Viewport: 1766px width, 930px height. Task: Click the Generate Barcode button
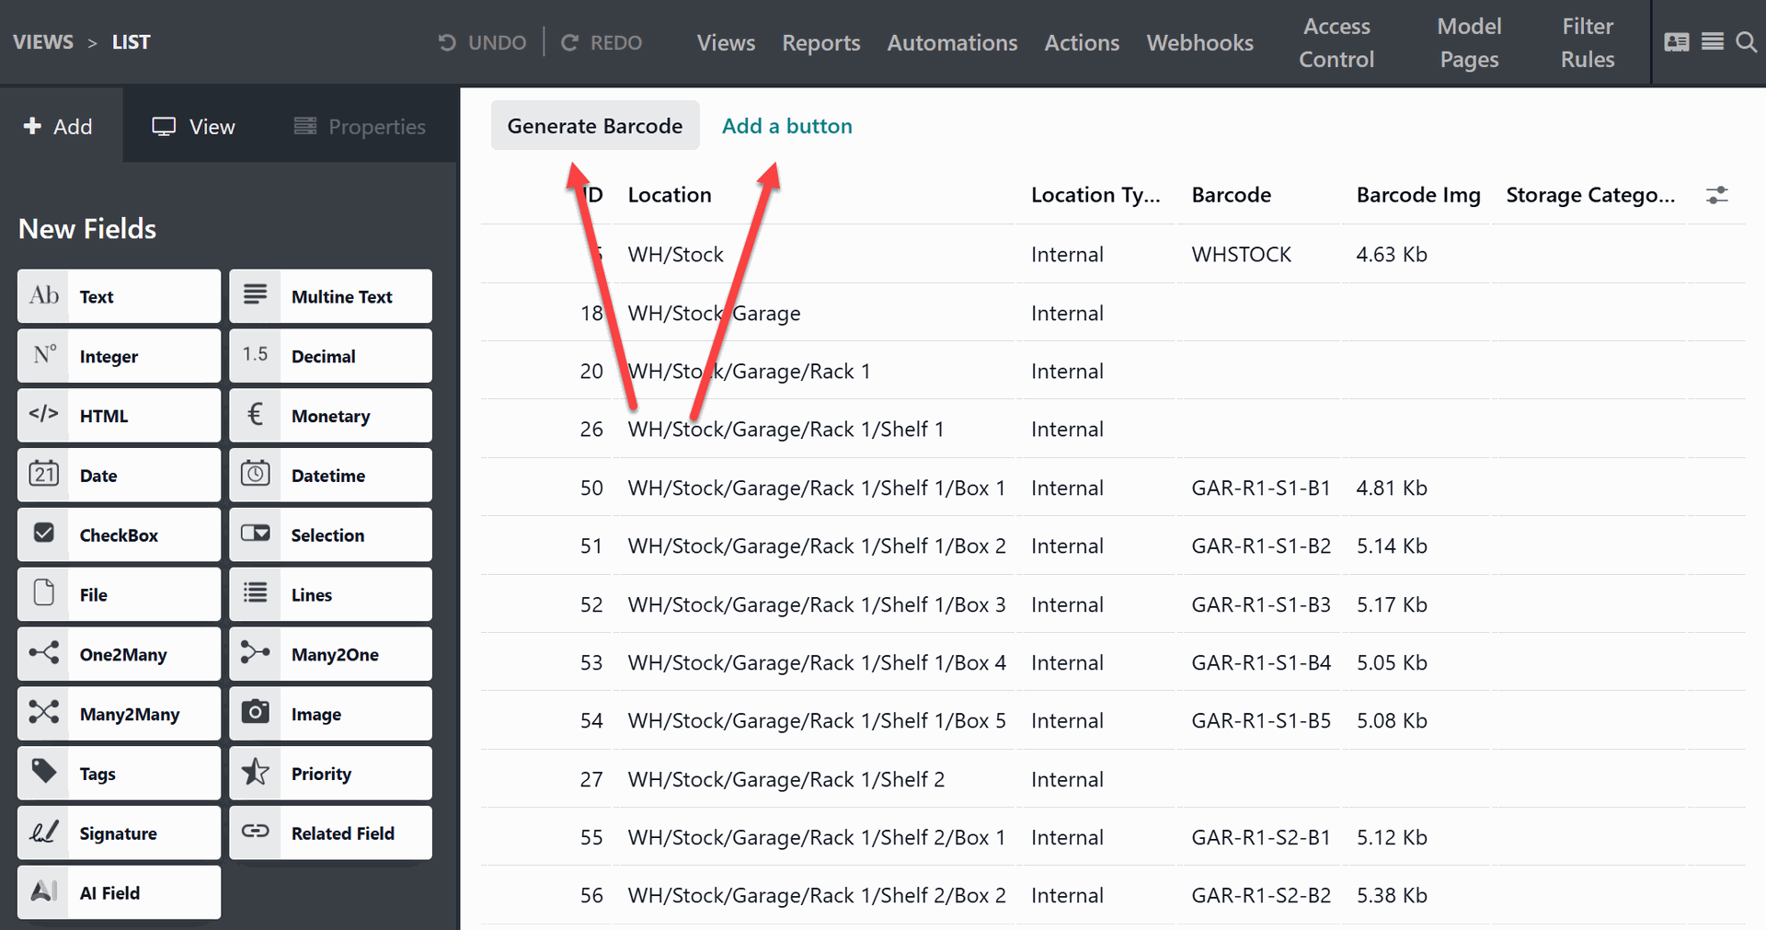click(594, 126)
